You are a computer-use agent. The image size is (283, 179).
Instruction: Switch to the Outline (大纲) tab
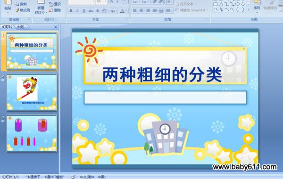coord(20,27)
